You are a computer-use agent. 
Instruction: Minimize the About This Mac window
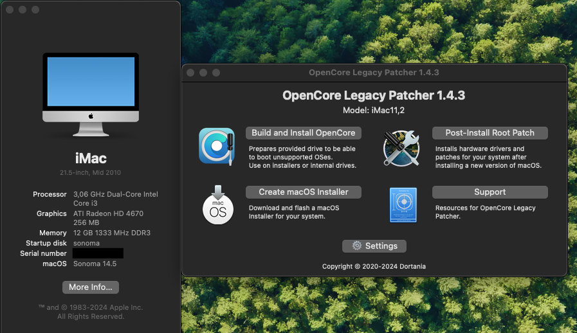click(23, 10)
